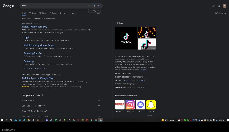Viewport: 229px width, 132px height.
Task: Show hidden system tray icons
Action: (x=176, y=120)
